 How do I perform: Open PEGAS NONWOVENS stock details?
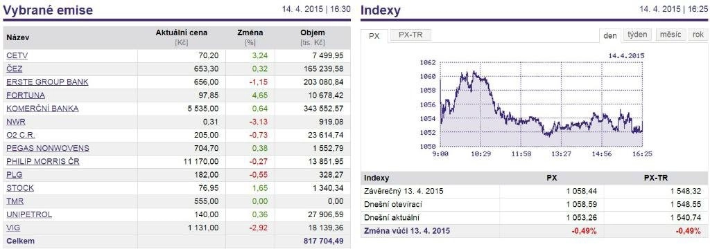[48, 148]
